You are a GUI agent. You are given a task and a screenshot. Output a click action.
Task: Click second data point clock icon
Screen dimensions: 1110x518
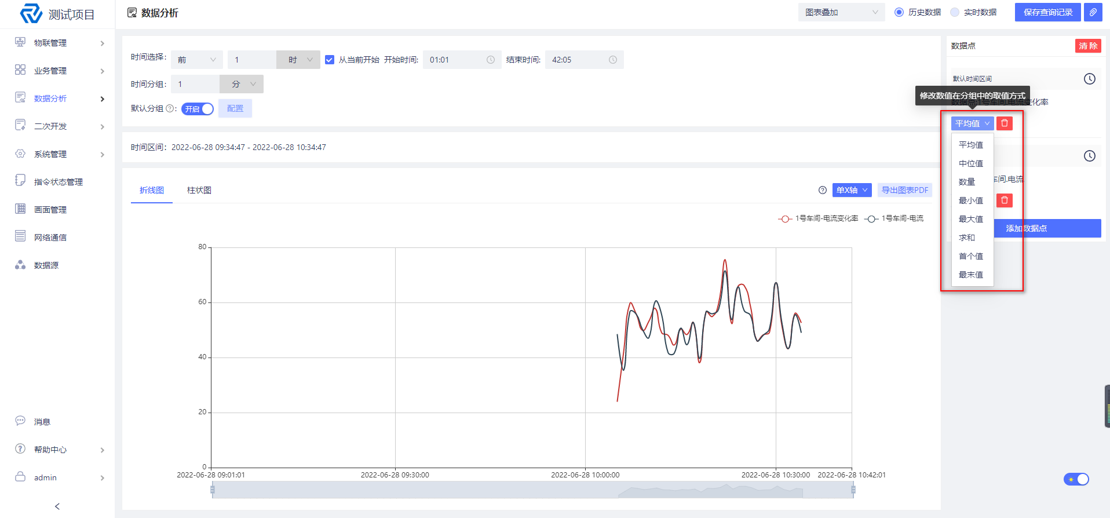1090,156
